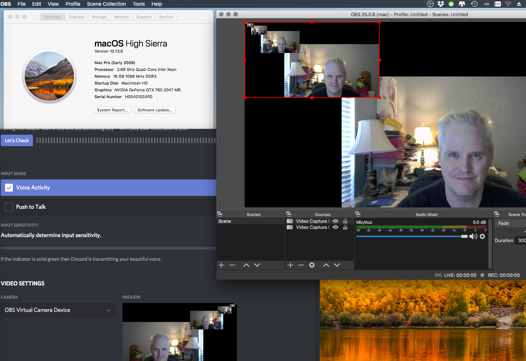526x361 pixels.
Task: Select Overview tab in About This Mac
Action: [x=52, y=17]
